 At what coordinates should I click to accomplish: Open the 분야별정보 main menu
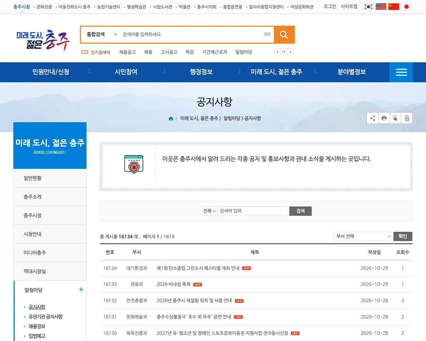point(352,72)
